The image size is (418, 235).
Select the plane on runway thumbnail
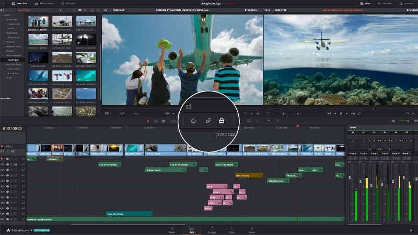[x=62, y=21]
